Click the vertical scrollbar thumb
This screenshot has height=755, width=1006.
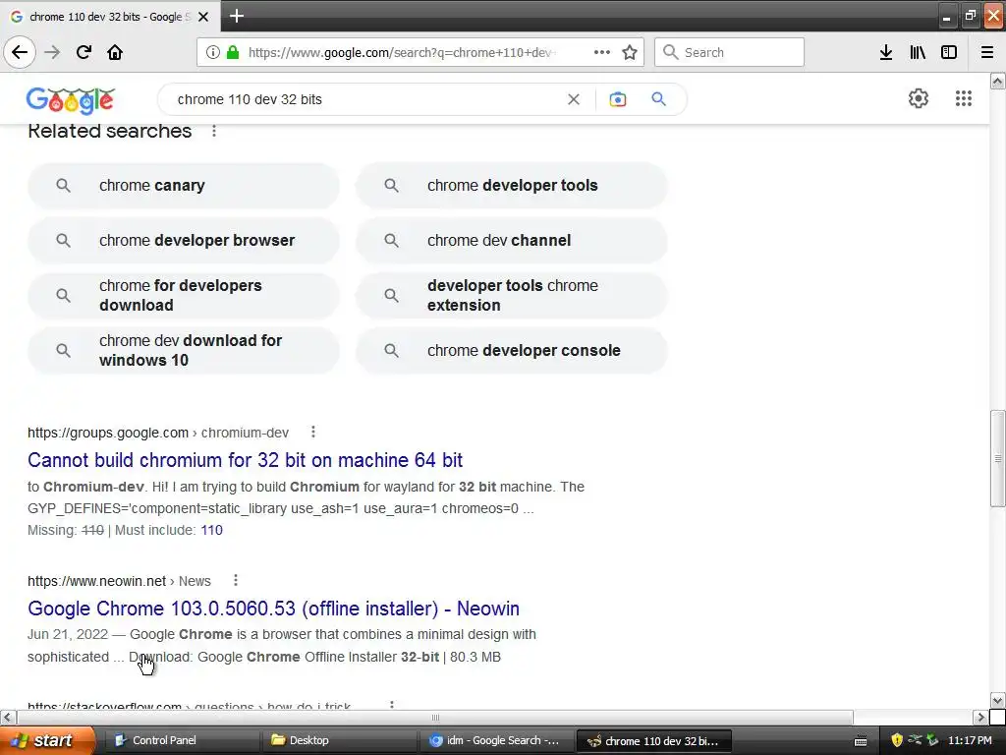998,458
